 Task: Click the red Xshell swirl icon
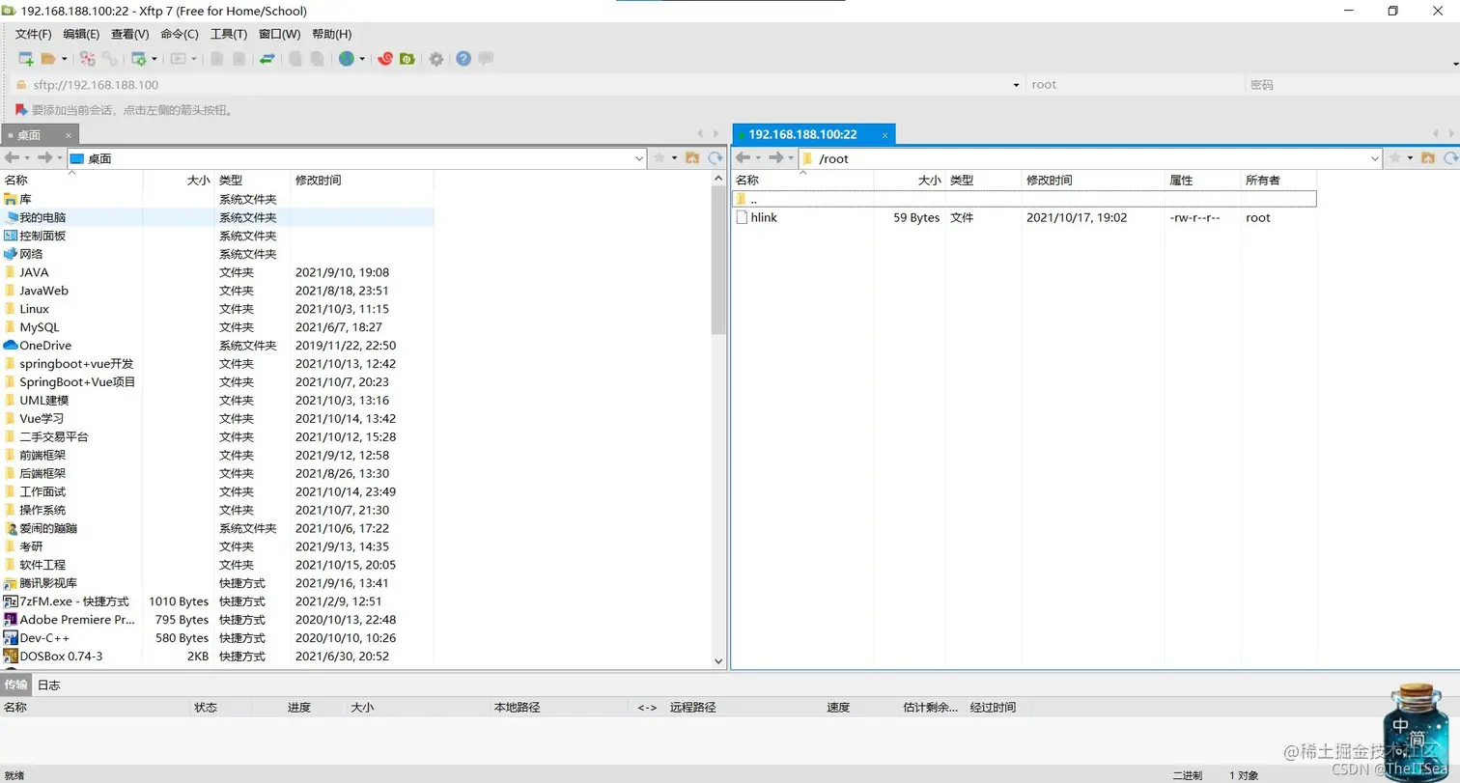click(385, 59)
